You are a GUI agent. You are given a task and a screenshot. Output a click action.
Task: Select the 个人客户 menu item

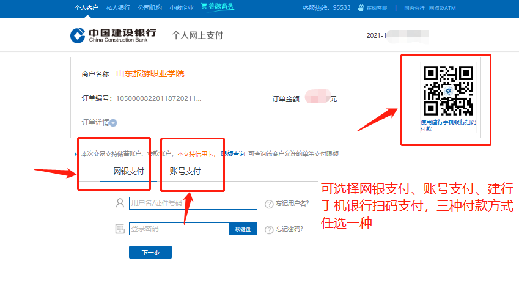click(x=86, y=7)
